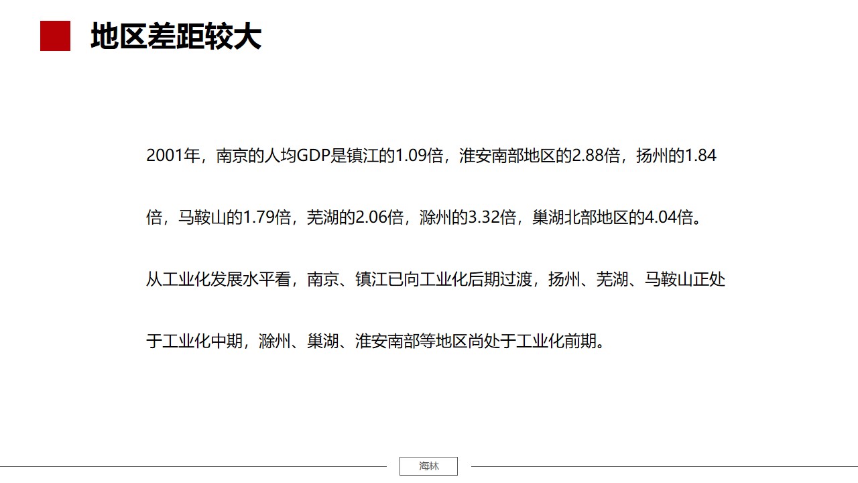This screenshot has height=483, width=858.
Task: Click the text 扬州、芜湖、马鞍山正处
Action: [637, 280]
